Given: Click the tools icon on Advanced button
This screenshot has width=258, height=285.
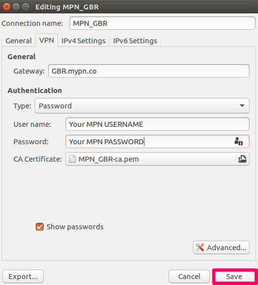Looking at the screenshot, I should (x=200, y=247).
